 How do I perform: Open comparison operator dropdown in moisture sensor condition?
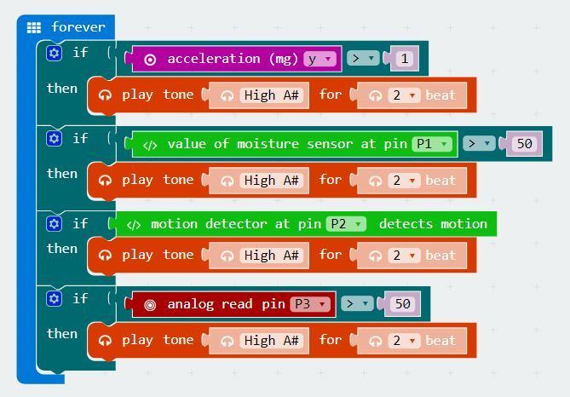point(479,143)
